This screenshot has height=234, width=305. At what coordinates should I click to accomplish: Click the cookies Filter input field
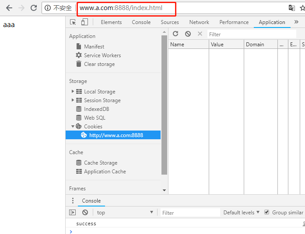pos(252,34)
